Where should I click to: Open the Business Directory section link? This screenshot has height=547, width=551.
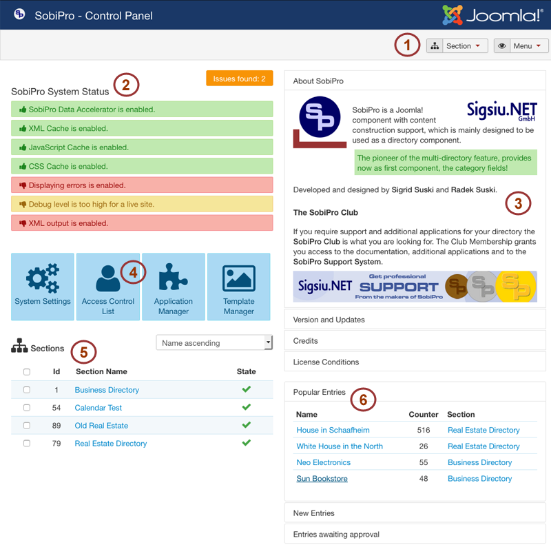(x=107, y=390)
